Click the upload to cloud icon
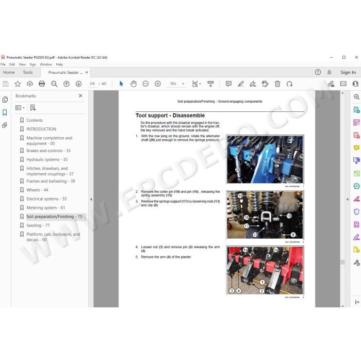361x361 pixels. [30, 84]
